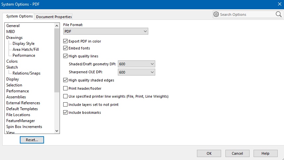Viewport: 284px width, 160px height.
Task: Open the Sharpened OLE DPI dropdown
Action: click(136, 72)
